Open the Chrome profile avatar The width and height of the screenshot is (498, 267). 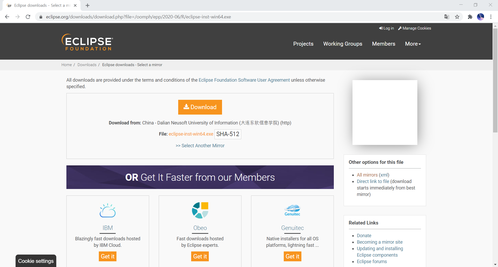coord(481,17)
